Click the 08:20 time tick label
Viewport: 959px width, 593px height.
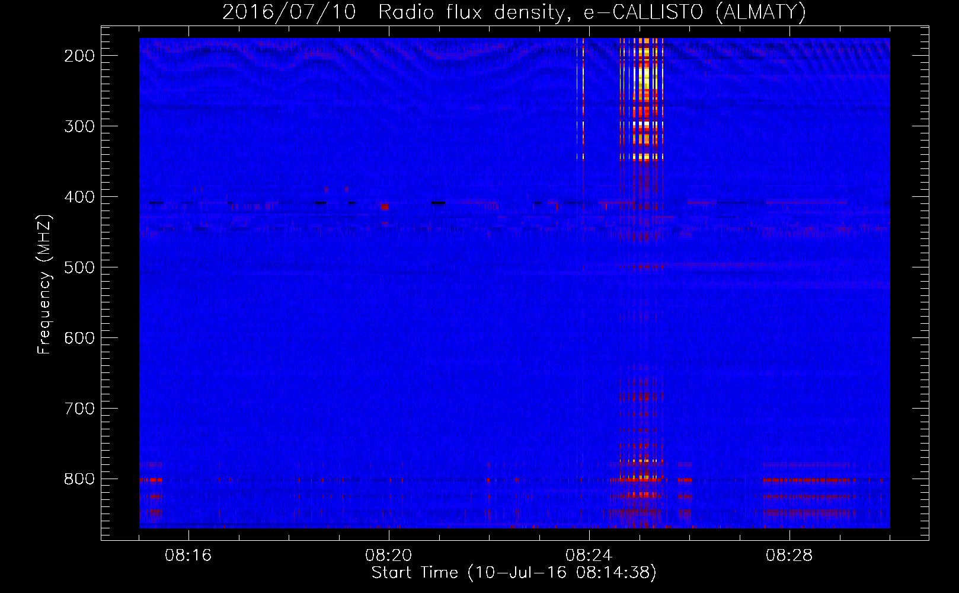point(389,556)
